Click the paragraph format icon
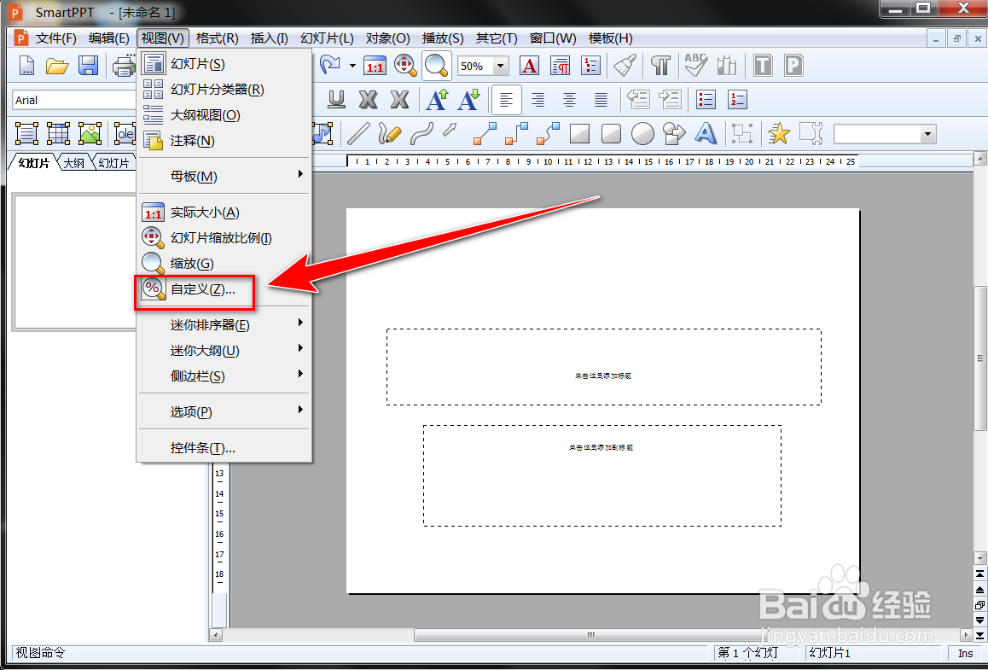988x670 pixels. [560, 66]
